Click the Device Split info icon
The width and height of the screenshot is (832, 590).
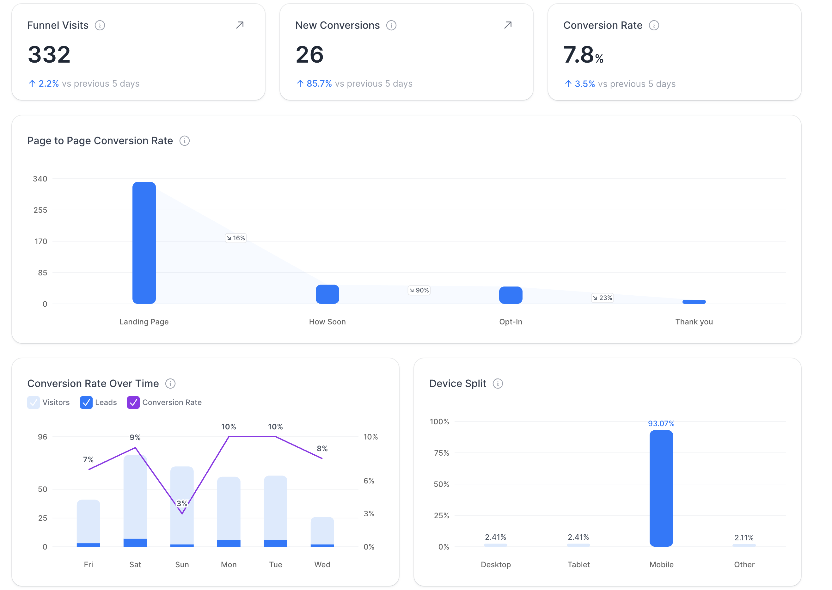click(498, 383)
